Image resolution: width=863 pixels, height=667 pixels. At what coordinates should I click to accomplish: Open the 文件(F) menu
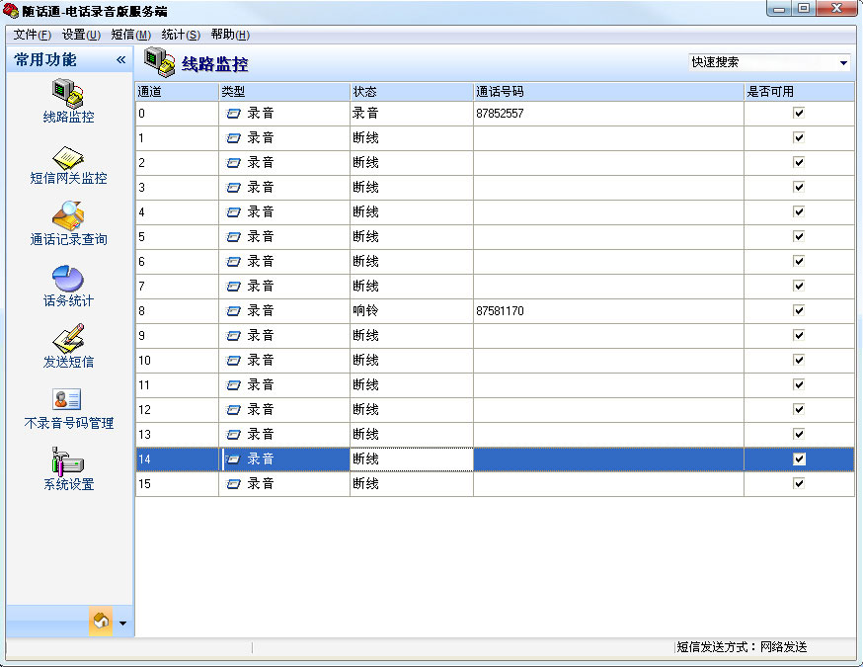[x=32, y=35]
